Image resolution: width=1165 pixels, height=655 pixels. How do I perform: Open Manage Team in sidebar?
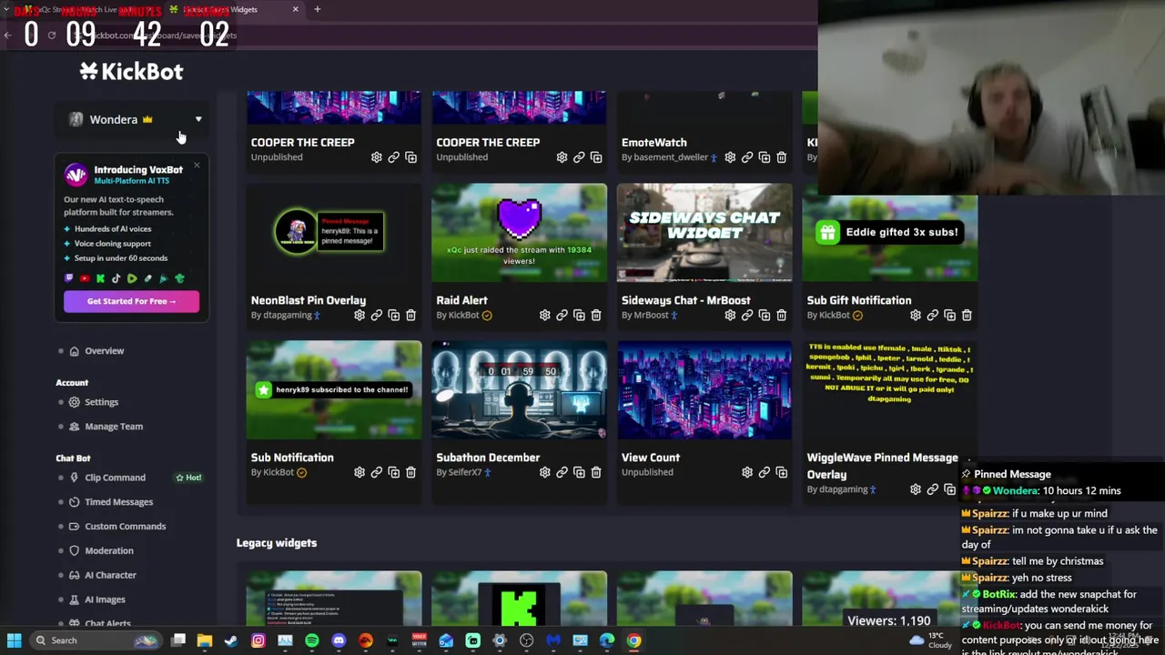pos(113,427)
